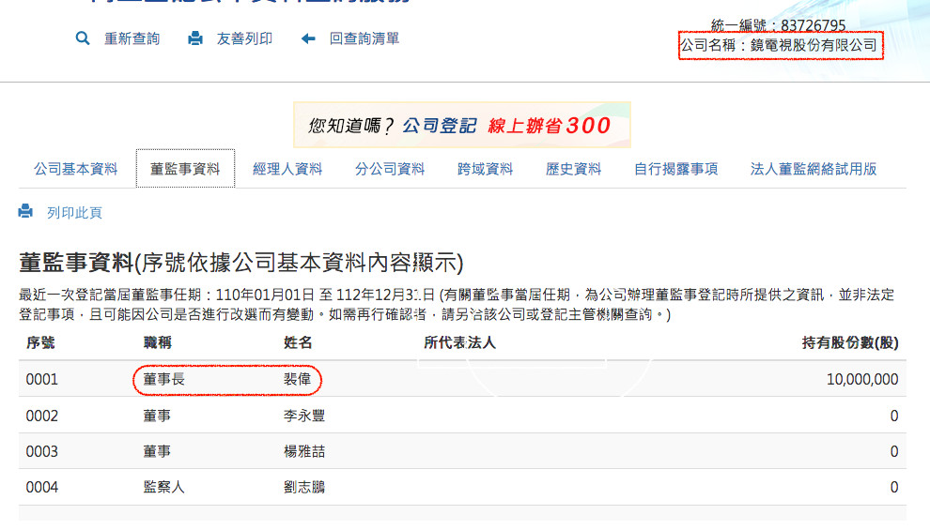View the 歷史資料 tab
Viewport: 930px width, 530px height.
click(573, 169)
